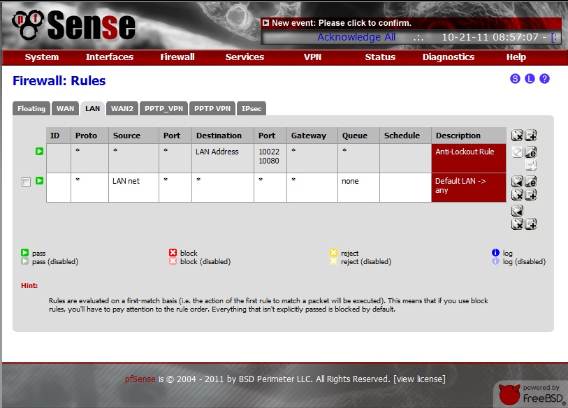Click the greyed add-rule icon under Anti-Lockout edit icon

(531, 166)
